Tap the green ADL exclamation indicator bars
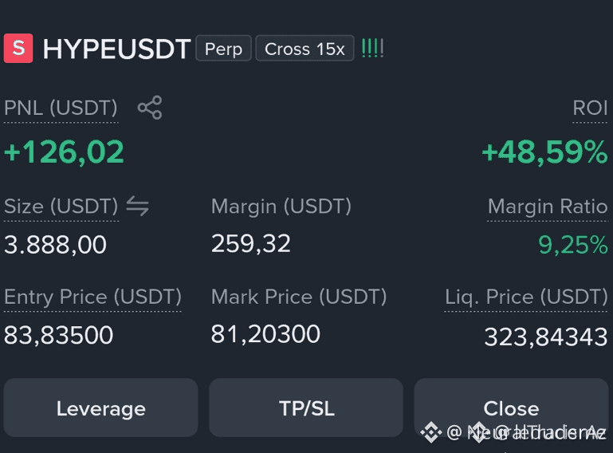 [372, 49]
